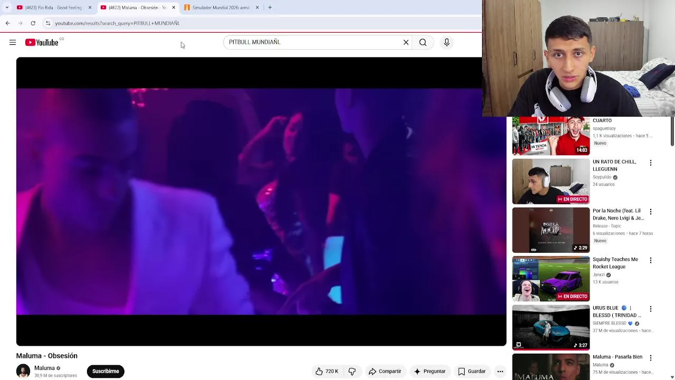Screen dimensions: 675x380
Task: Switch to Maluma Obsesión tab
Action: pyautogui.click(x=137, y=7)
